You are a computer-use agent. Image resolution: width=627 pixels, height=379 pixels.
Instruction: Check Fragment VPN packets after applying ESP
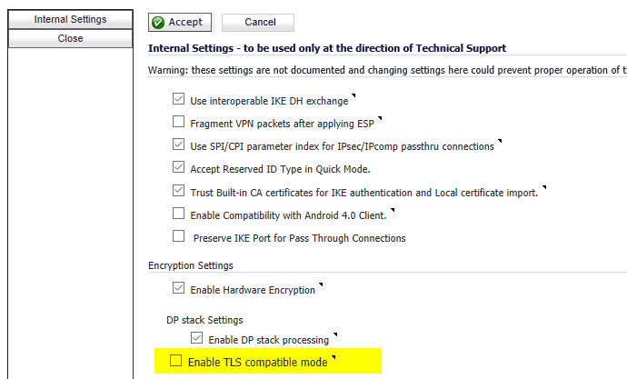pos(178,122)
